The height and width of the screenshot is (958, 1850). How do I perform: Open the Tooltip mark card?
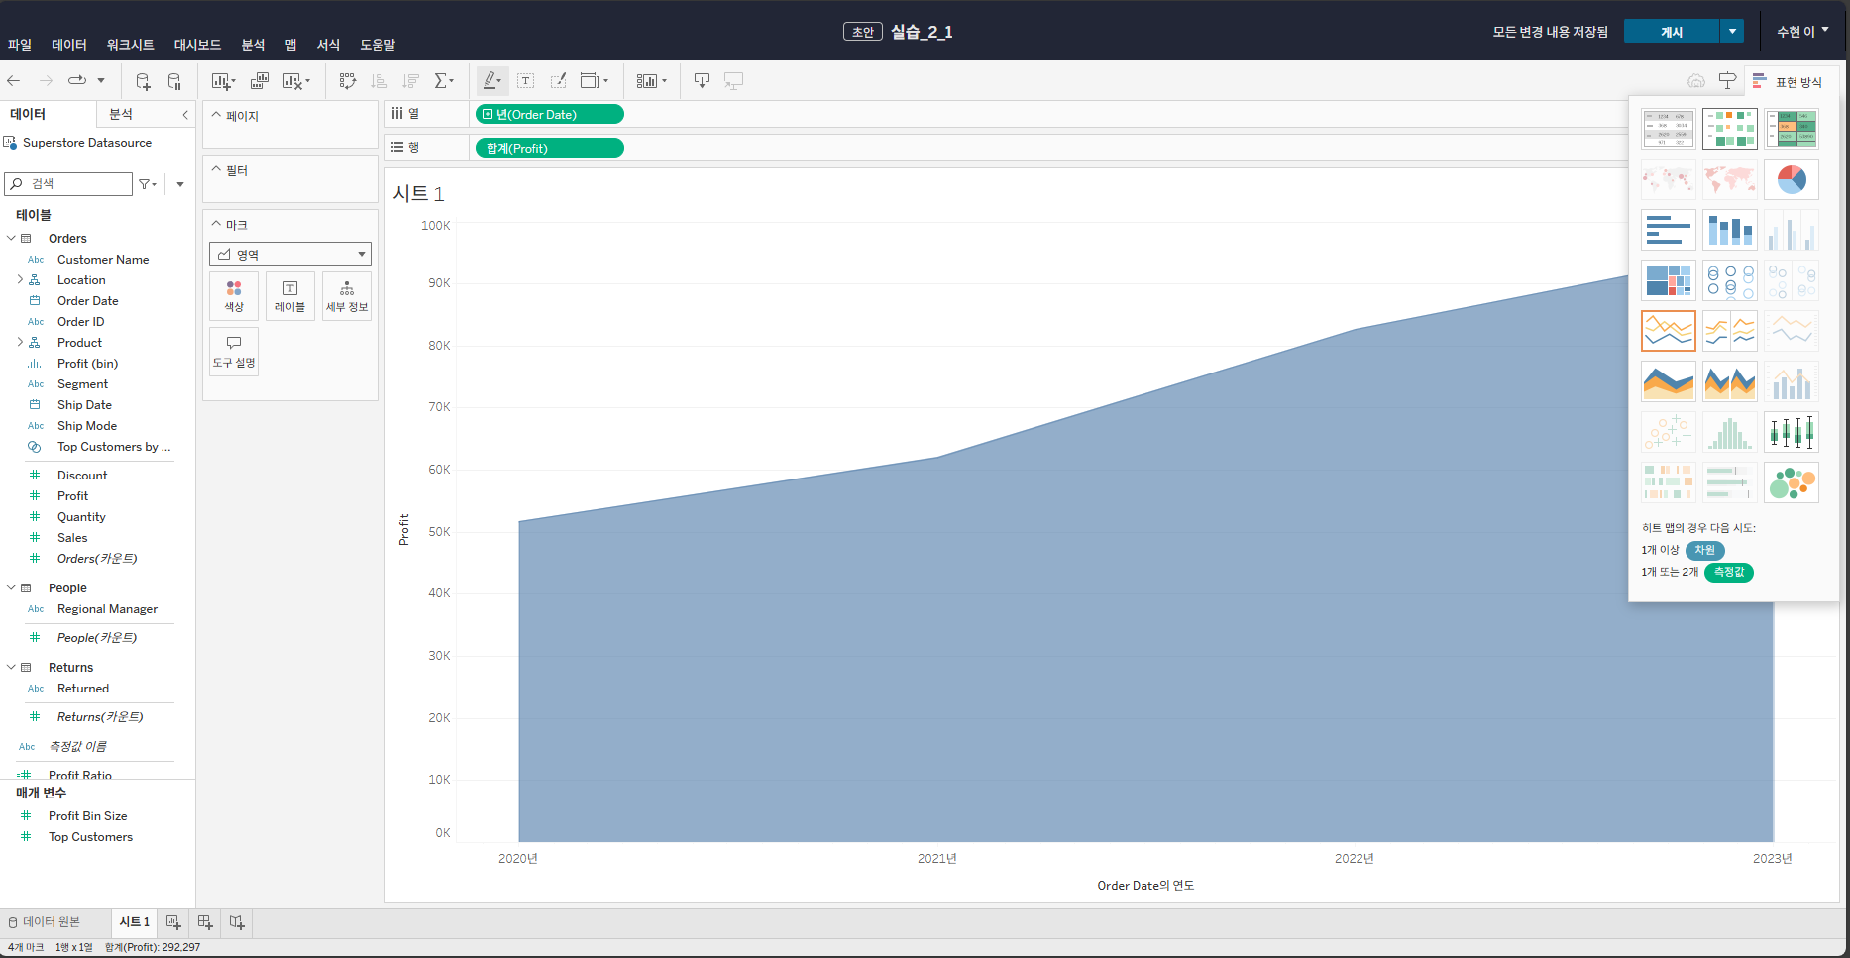pos(234,352)
